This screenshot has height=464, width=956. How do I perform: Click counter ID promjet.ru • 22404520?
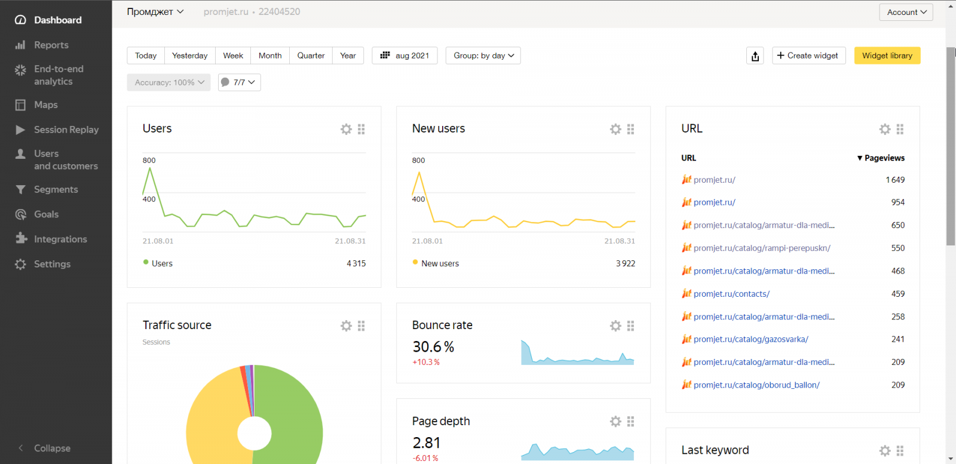point(252,12)
